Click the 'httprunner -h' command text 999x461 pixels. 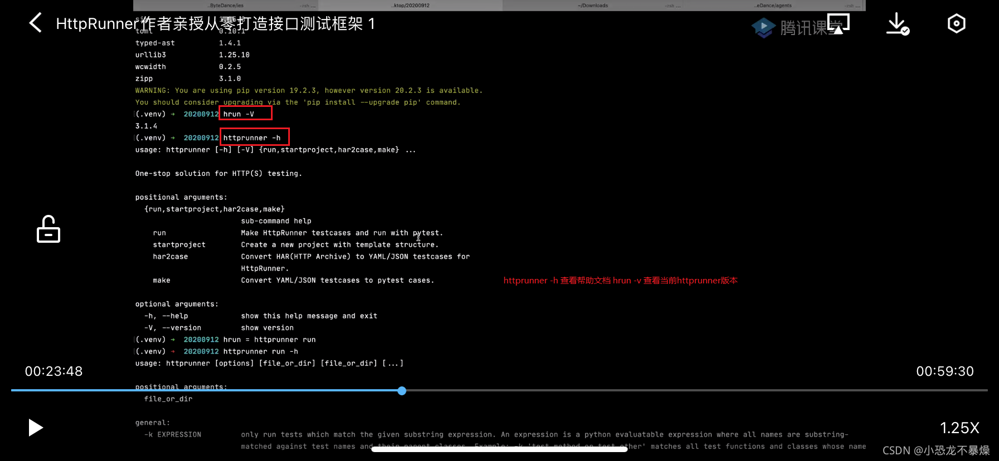(x=252, y=138)
